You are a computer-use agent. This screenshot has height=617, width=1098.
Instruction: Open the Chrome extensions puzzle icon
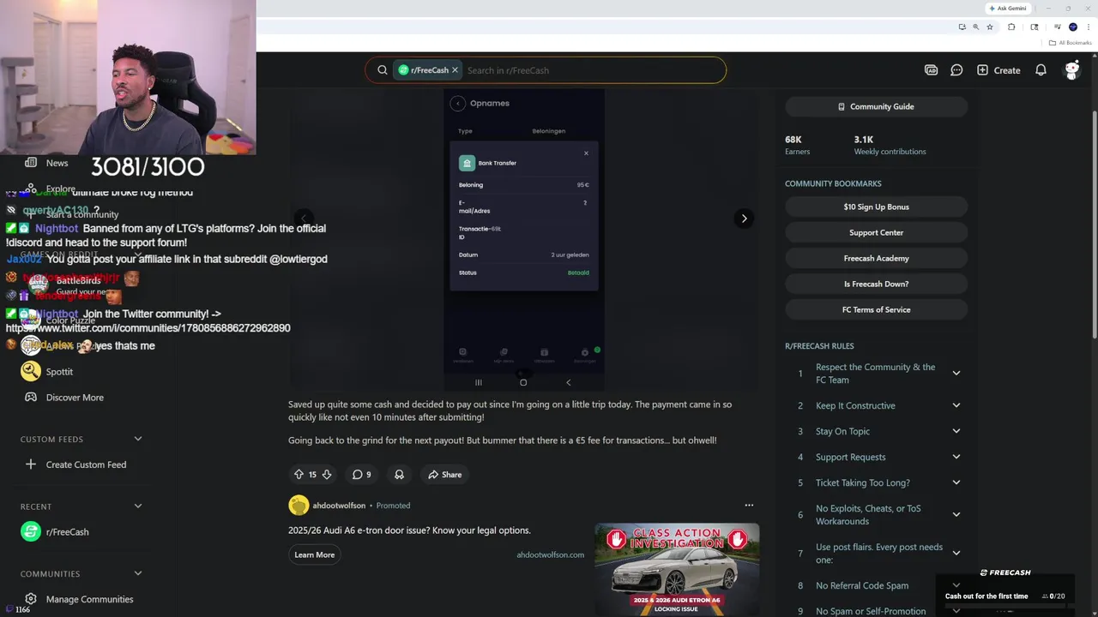point(1011,27)
